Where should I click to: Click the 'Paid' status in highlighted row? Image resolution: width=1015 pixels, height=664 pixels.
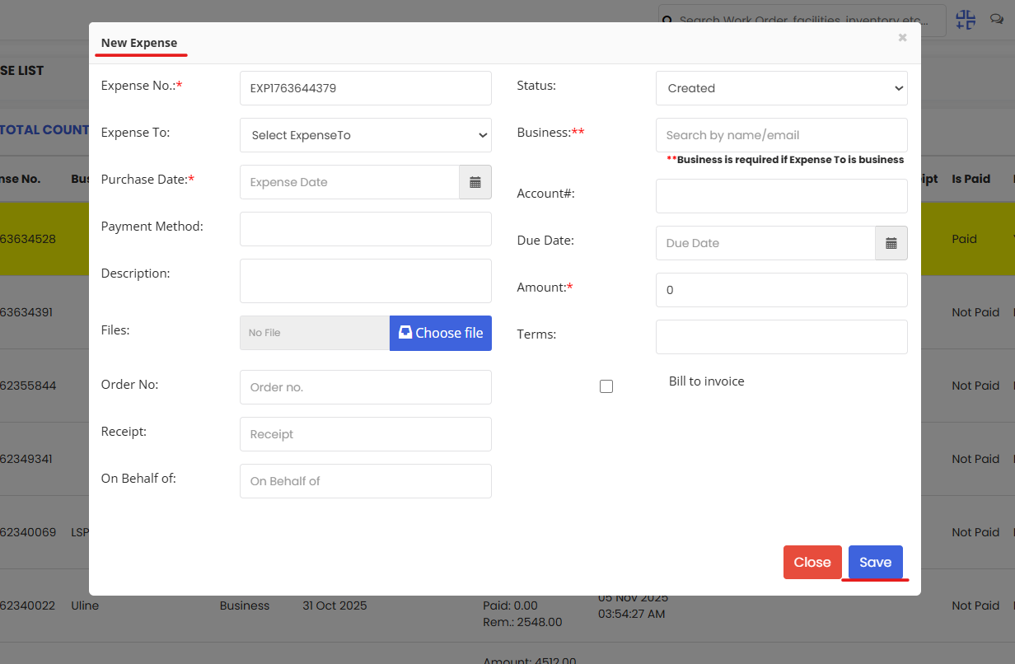pyautogui.click(x=964, y=239)
